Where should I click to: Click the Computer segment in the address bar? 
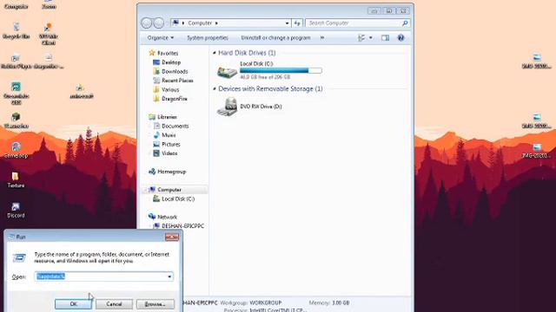point(200,23)
